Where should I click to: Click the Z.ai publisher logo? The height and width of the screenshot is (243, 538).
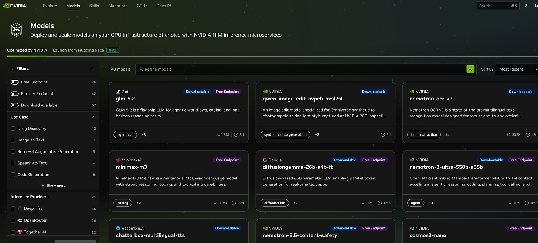(x=118, y=92)
